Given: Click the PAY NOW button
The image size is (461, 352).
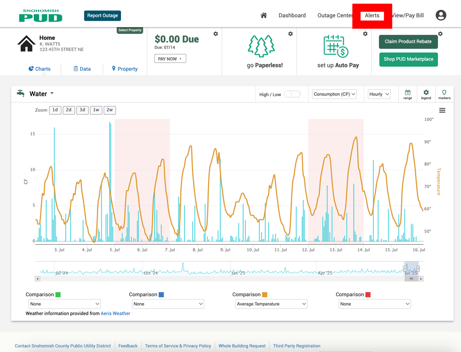Looking at the screenshot, I should pos(170,59).
